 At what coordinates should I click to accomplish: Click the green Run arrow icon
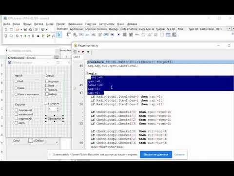[25, 36]
